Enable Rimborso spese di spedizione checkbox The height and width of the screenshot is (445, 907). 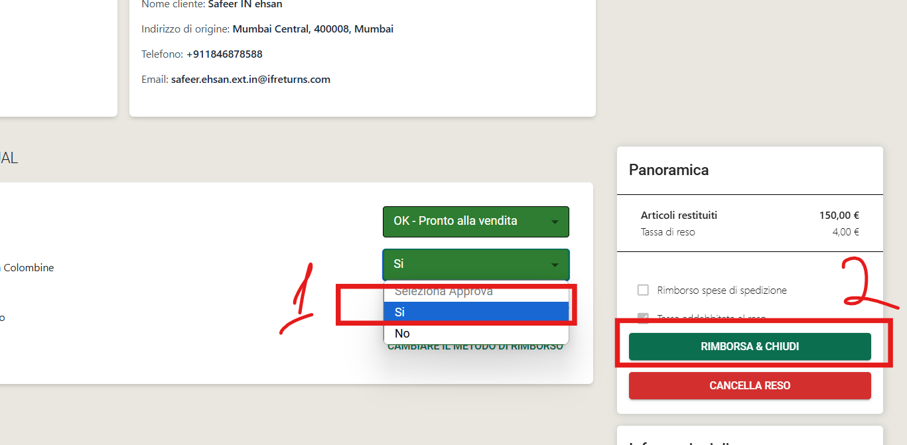(x=643, y=290)
